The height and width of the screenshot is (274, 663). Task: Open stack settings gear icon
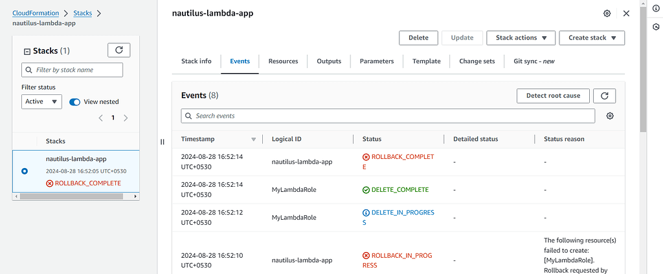(607, 14)
